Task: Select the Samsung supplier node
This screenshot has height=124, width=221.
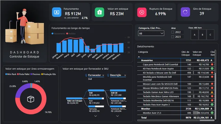Action: pos(96,106)
